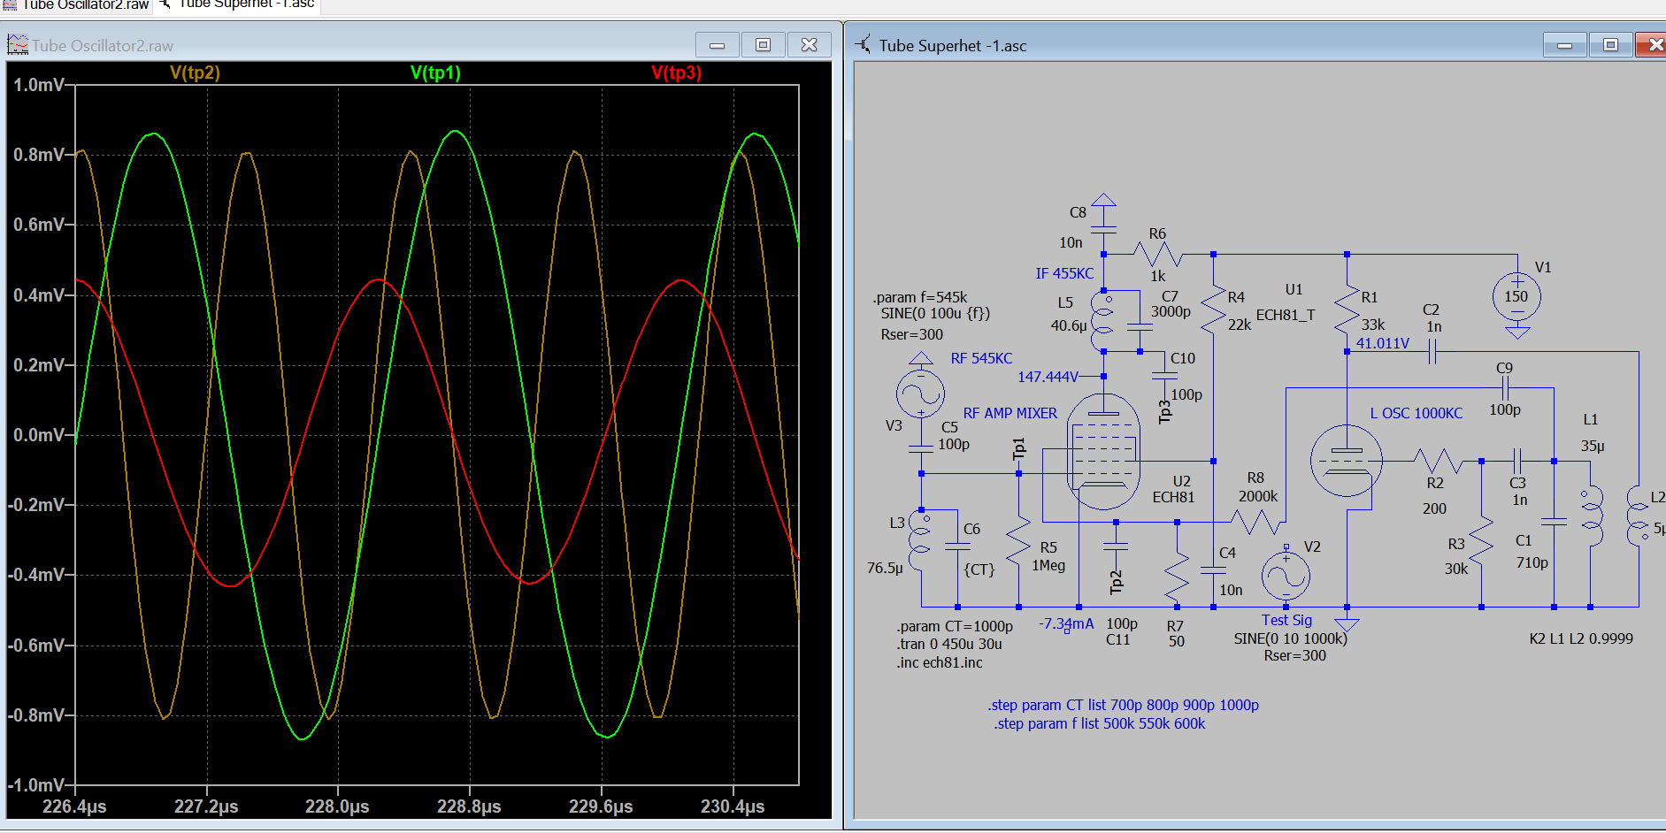The image size is (1666, 833).
Task: Select the L5 inductor symbol
Action: (x=1102, y=321)
